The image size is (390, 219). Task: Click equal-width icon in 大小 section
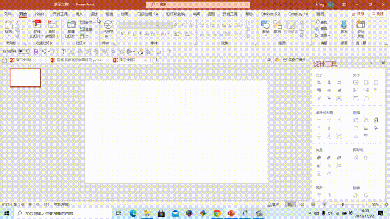[x=356, y=83]
